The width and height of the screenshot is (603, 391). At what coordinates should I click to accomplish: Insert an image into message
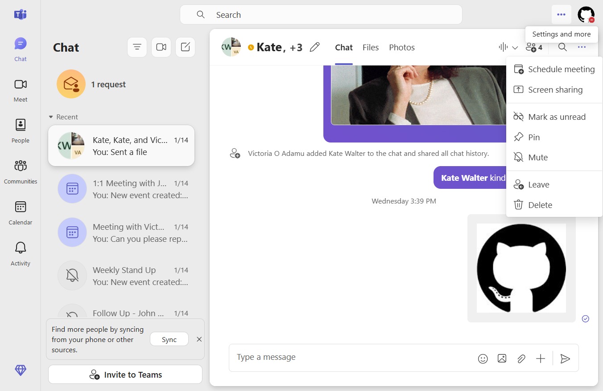(502, 358)
